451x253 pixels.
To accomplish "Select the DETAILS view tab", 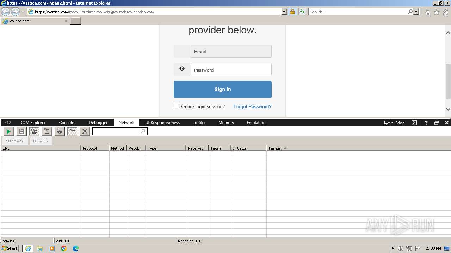I will [41, 141].
